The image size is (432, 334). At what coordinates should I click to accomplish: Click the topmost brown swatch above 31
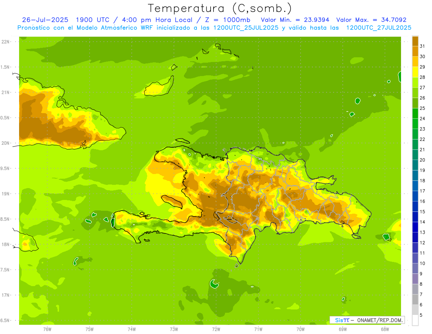415,41
